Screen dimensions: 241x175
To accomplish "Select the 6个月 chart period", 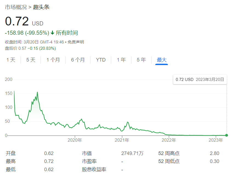I will click(x=78, y=60).
